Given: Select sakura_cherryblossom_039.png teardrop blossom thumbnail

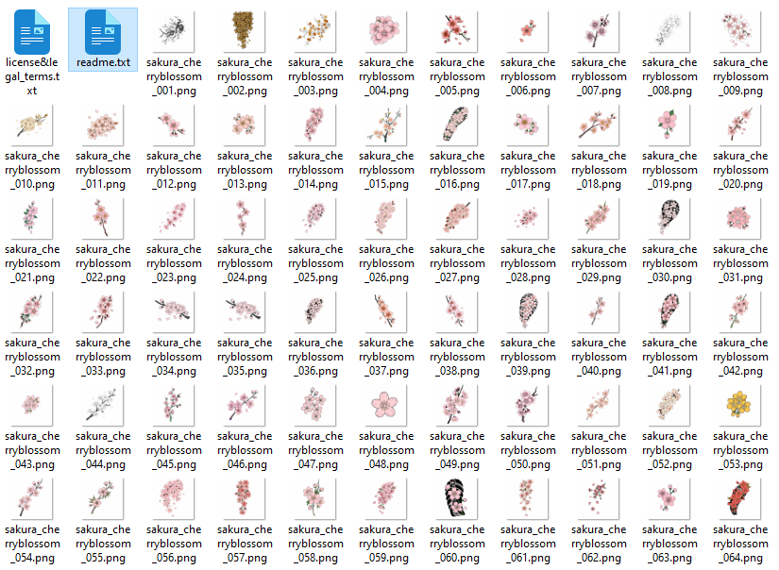Looking at the screenshot, I should point(528,311).
